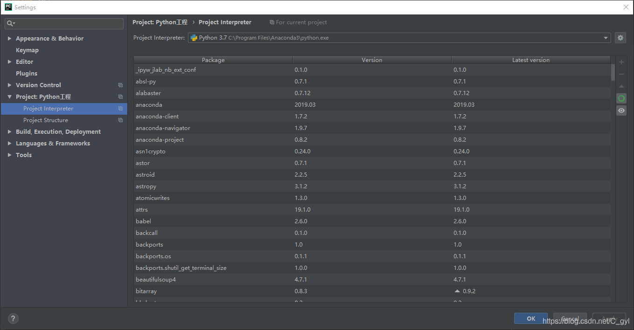Select the anaconda-navigator package row

[x=372, y=128]
